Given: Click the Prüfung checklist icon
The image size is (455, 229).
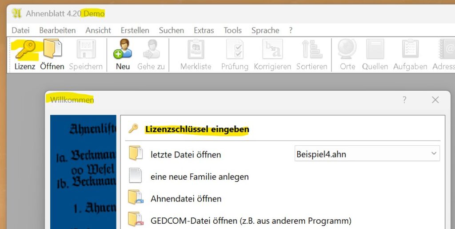Looking at the screenshot, I should (x=235, y=49).
